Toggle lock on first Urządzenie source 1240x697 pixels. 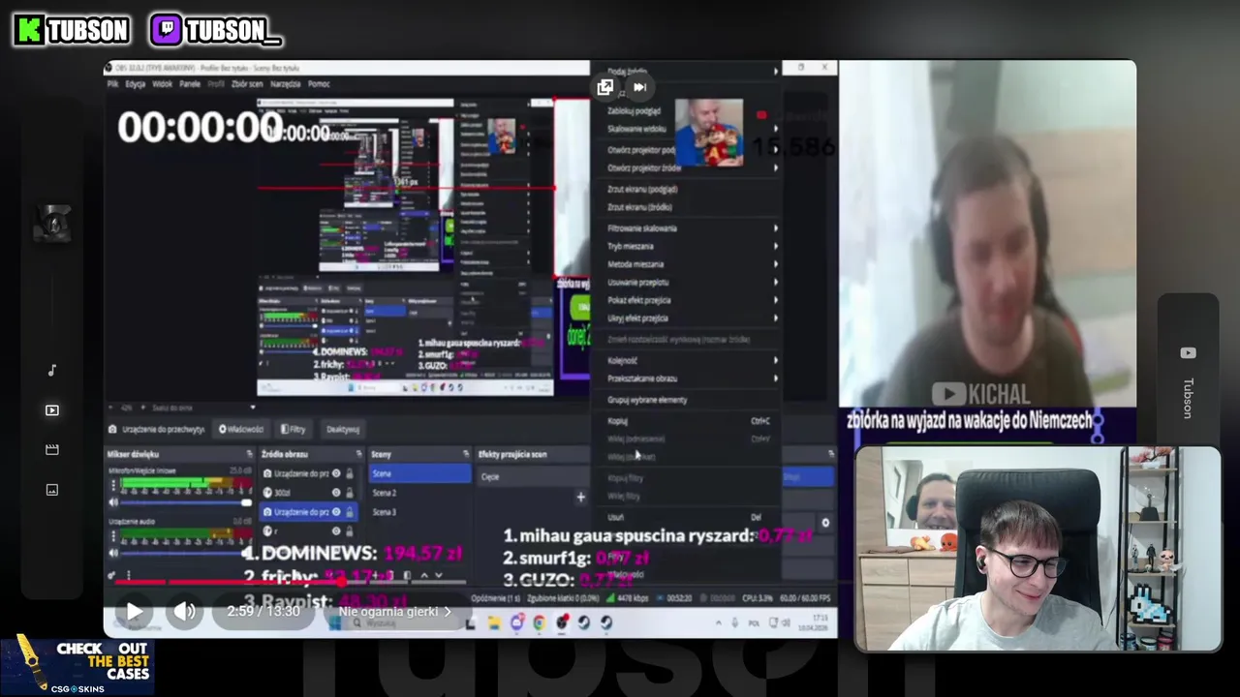[x=349, y=473]
